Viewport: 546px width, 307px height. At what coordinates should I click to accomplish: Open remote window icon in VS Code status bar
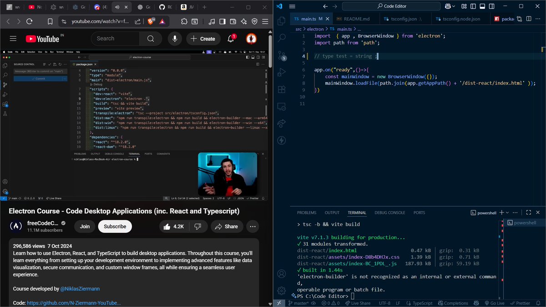pyautogui.click(x=279, y=303)
